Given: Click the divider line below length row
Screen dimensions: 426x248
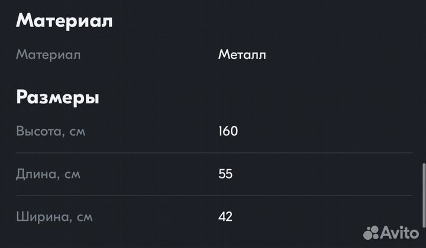Looking at the screenshot, I should pos(213,195).
